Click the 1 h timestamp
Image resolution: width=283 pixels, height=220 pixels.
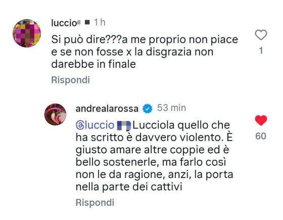(100, 23)
